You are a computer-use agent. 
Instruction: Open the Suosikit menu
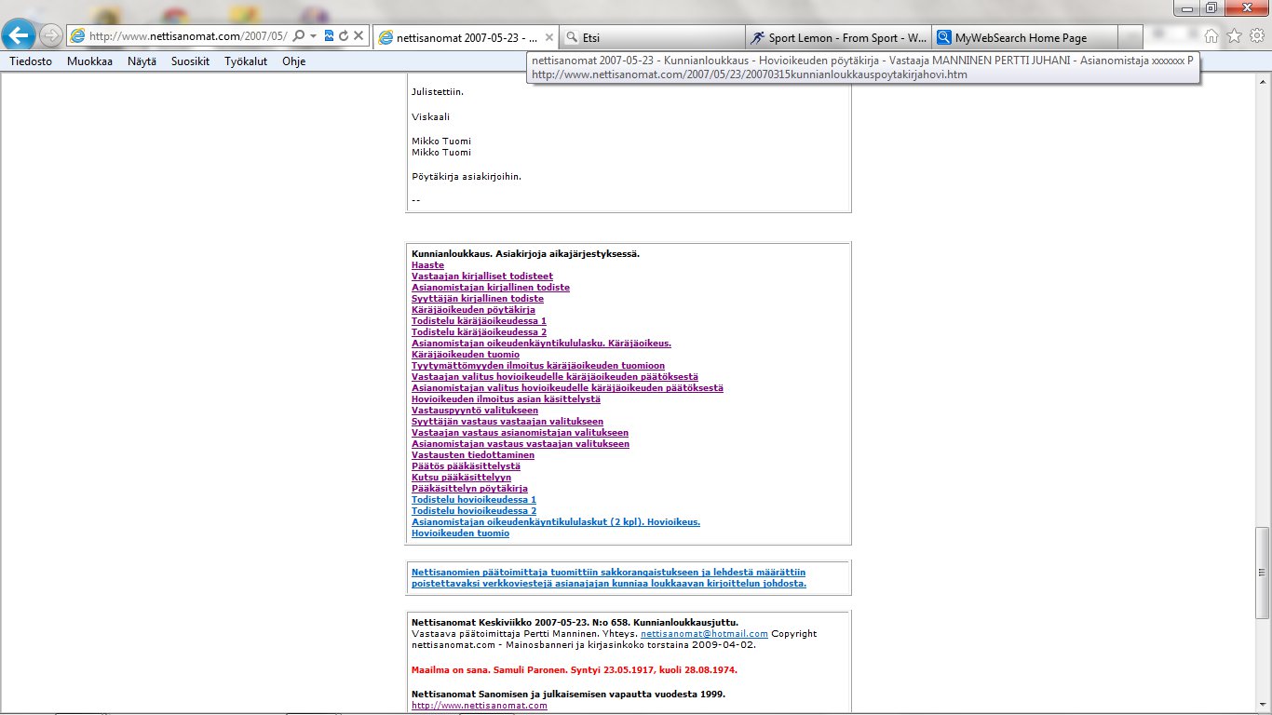click(190, 61)
